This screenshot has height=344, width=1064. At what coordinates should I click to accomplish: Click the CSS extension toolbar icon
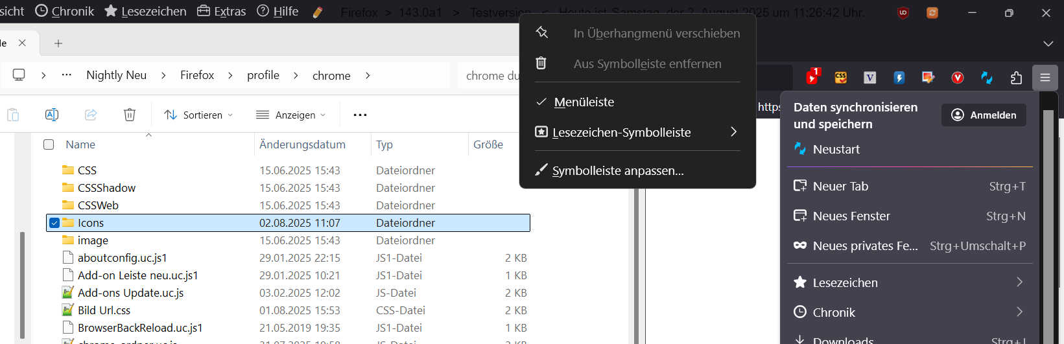pos(841,78)
